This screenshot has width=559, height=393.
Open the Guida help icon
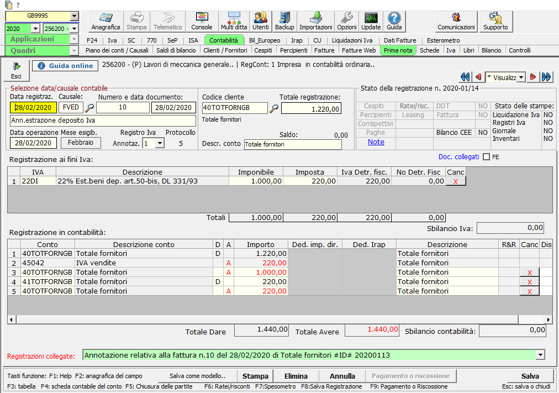tap(394, 22)
